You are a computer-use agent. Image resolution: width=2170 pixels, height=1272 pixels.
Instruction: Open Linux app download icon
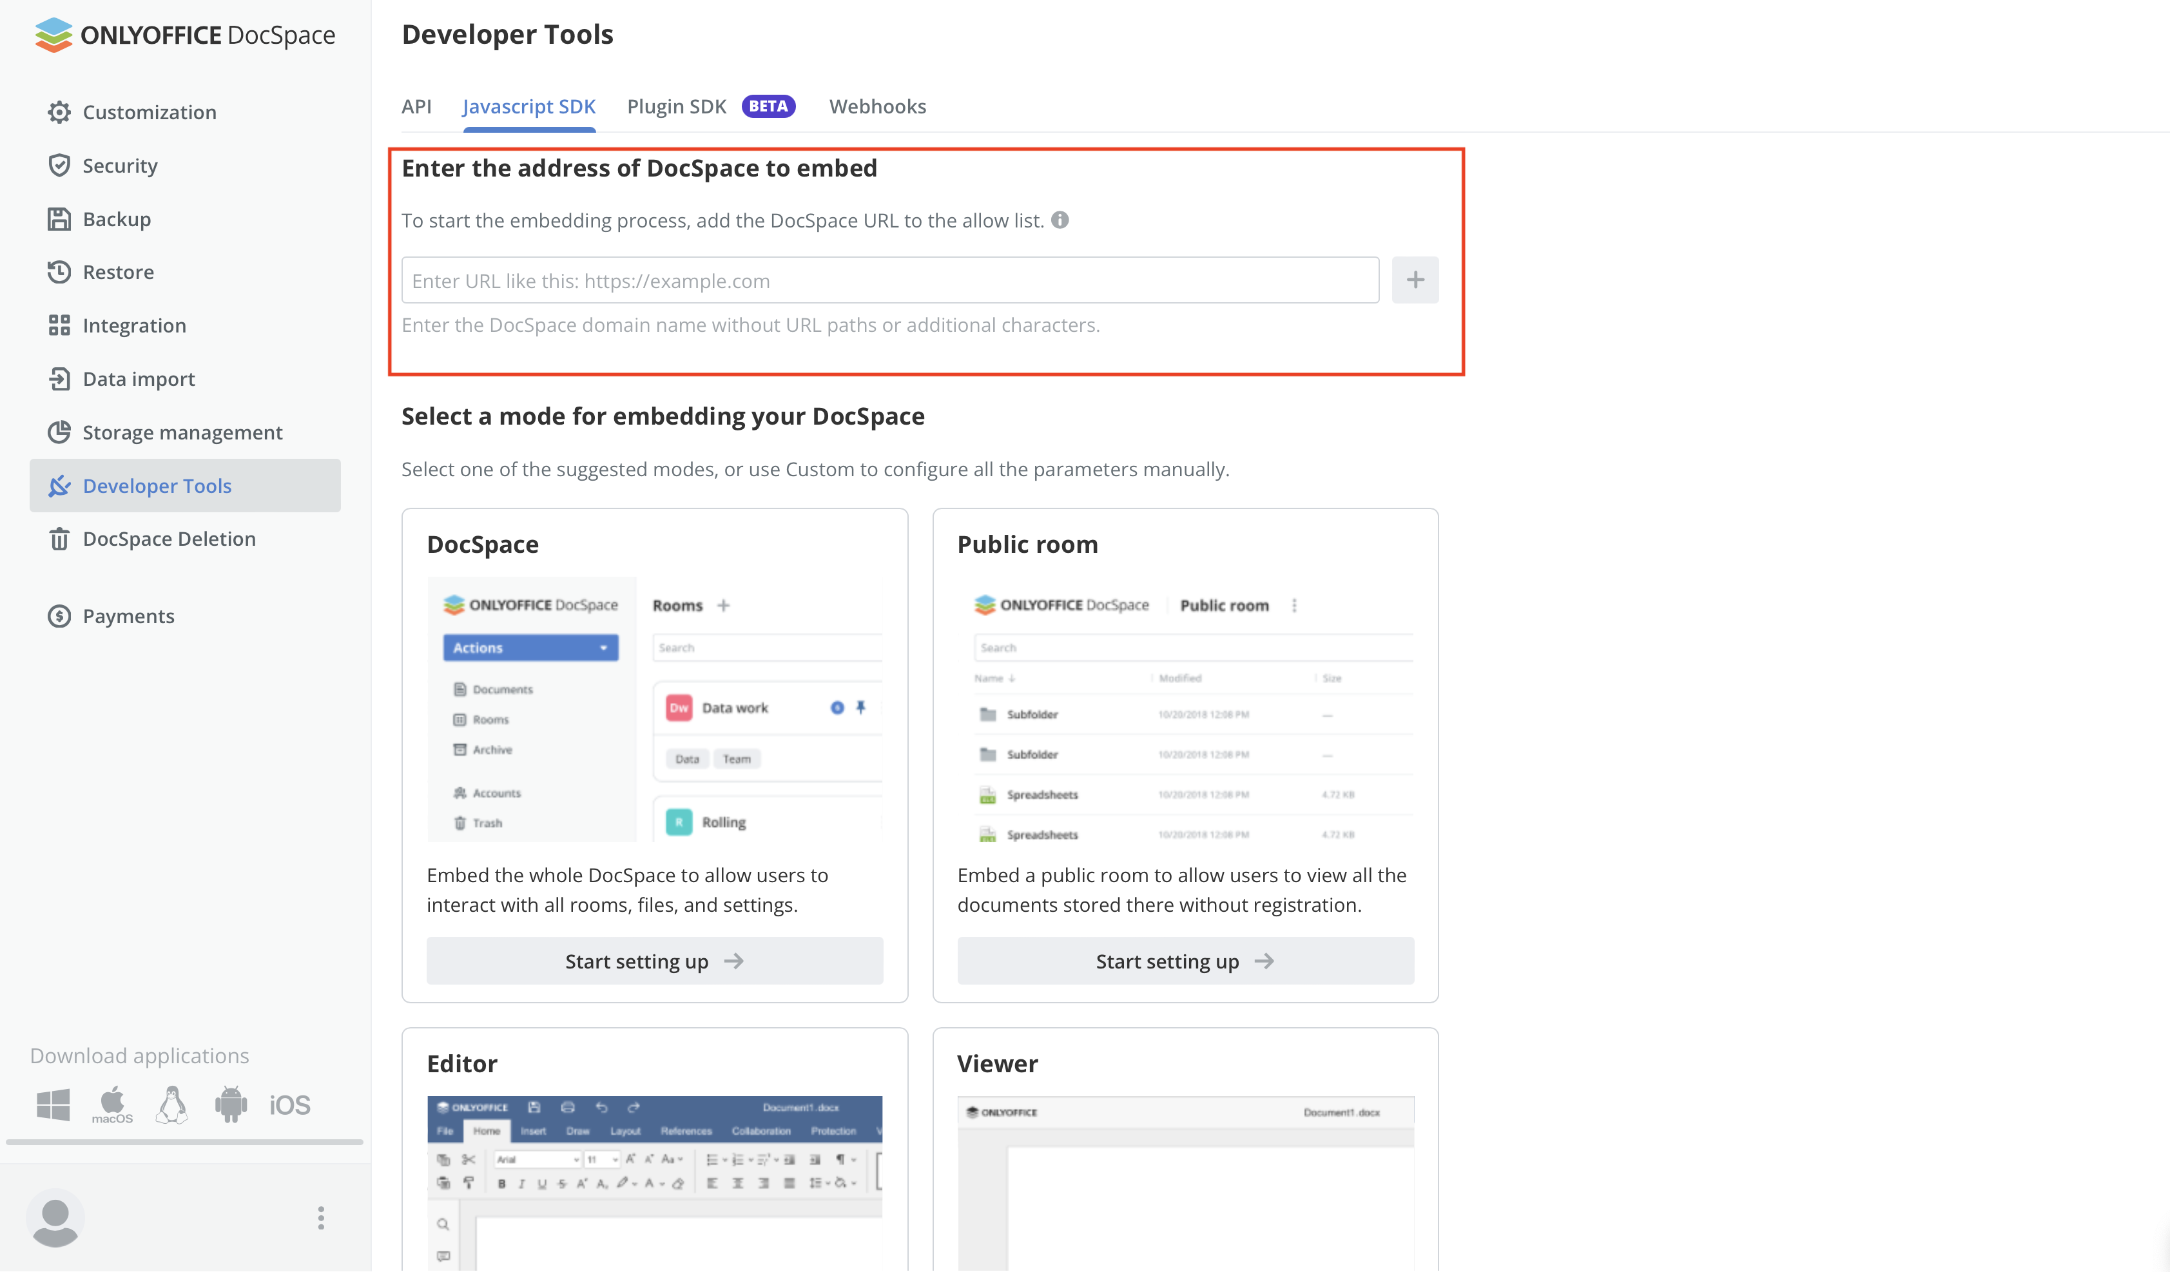[172, 1104]
